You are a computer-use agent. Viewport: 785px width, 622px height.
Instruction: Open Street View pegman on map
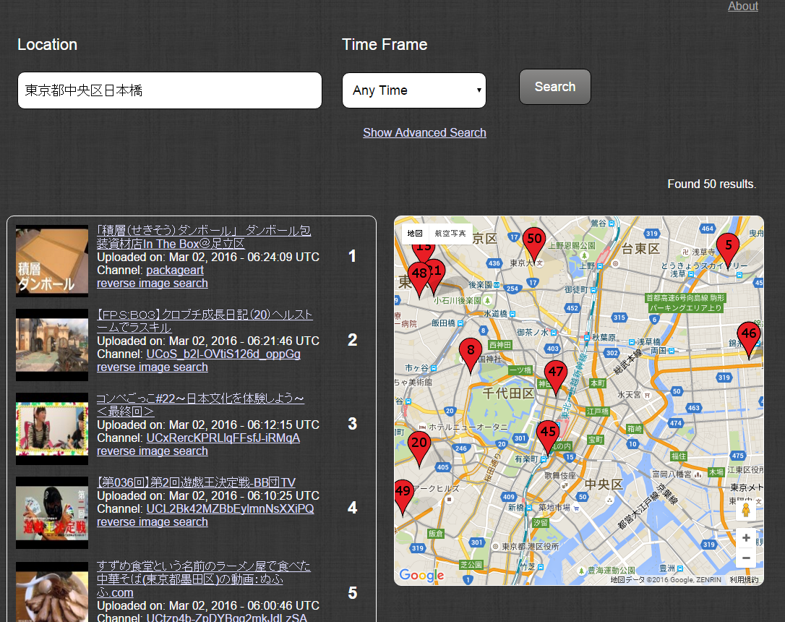click(745, 511)
